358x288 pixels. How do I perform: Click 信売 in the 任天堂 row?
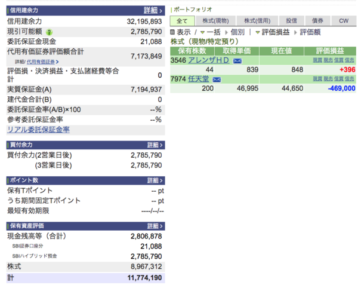(x=349, y=79)
